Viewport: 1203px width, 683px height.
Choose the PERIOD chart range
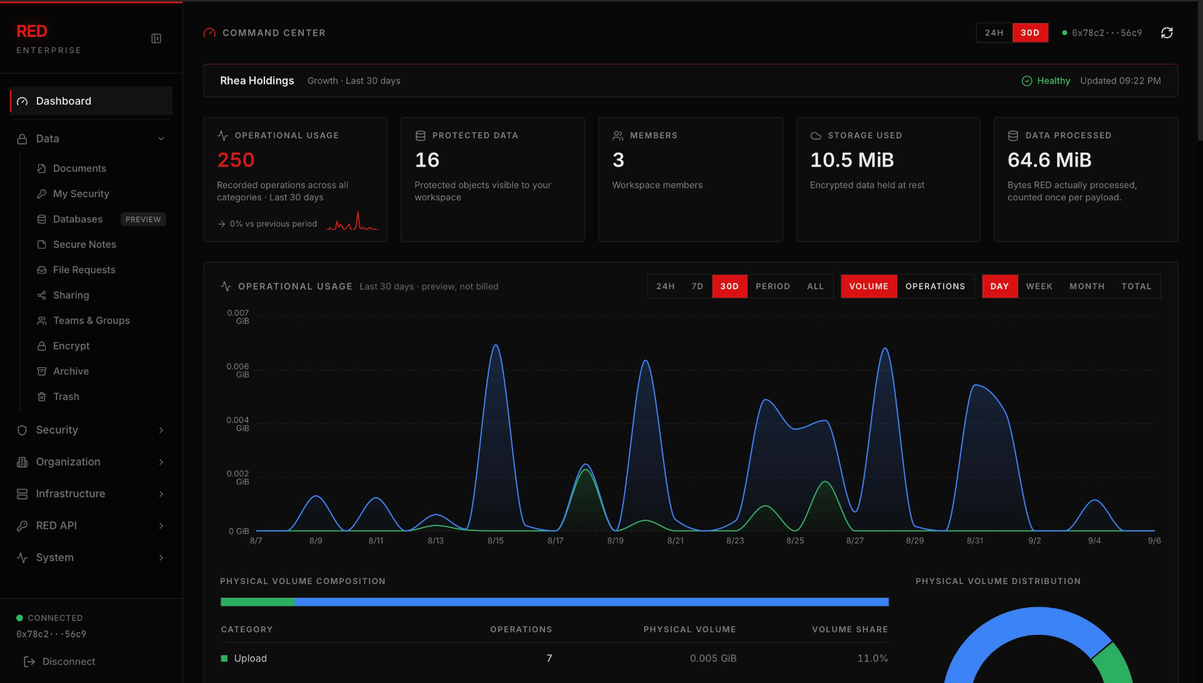(773, 286)
